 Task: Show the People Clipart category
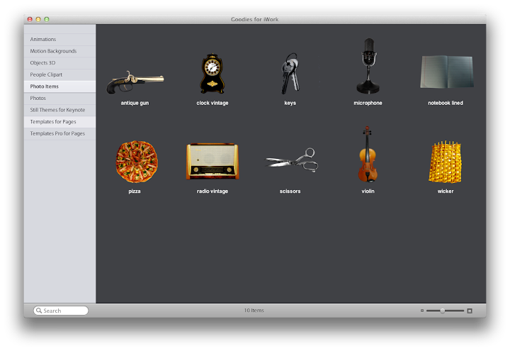click(59, 74)
